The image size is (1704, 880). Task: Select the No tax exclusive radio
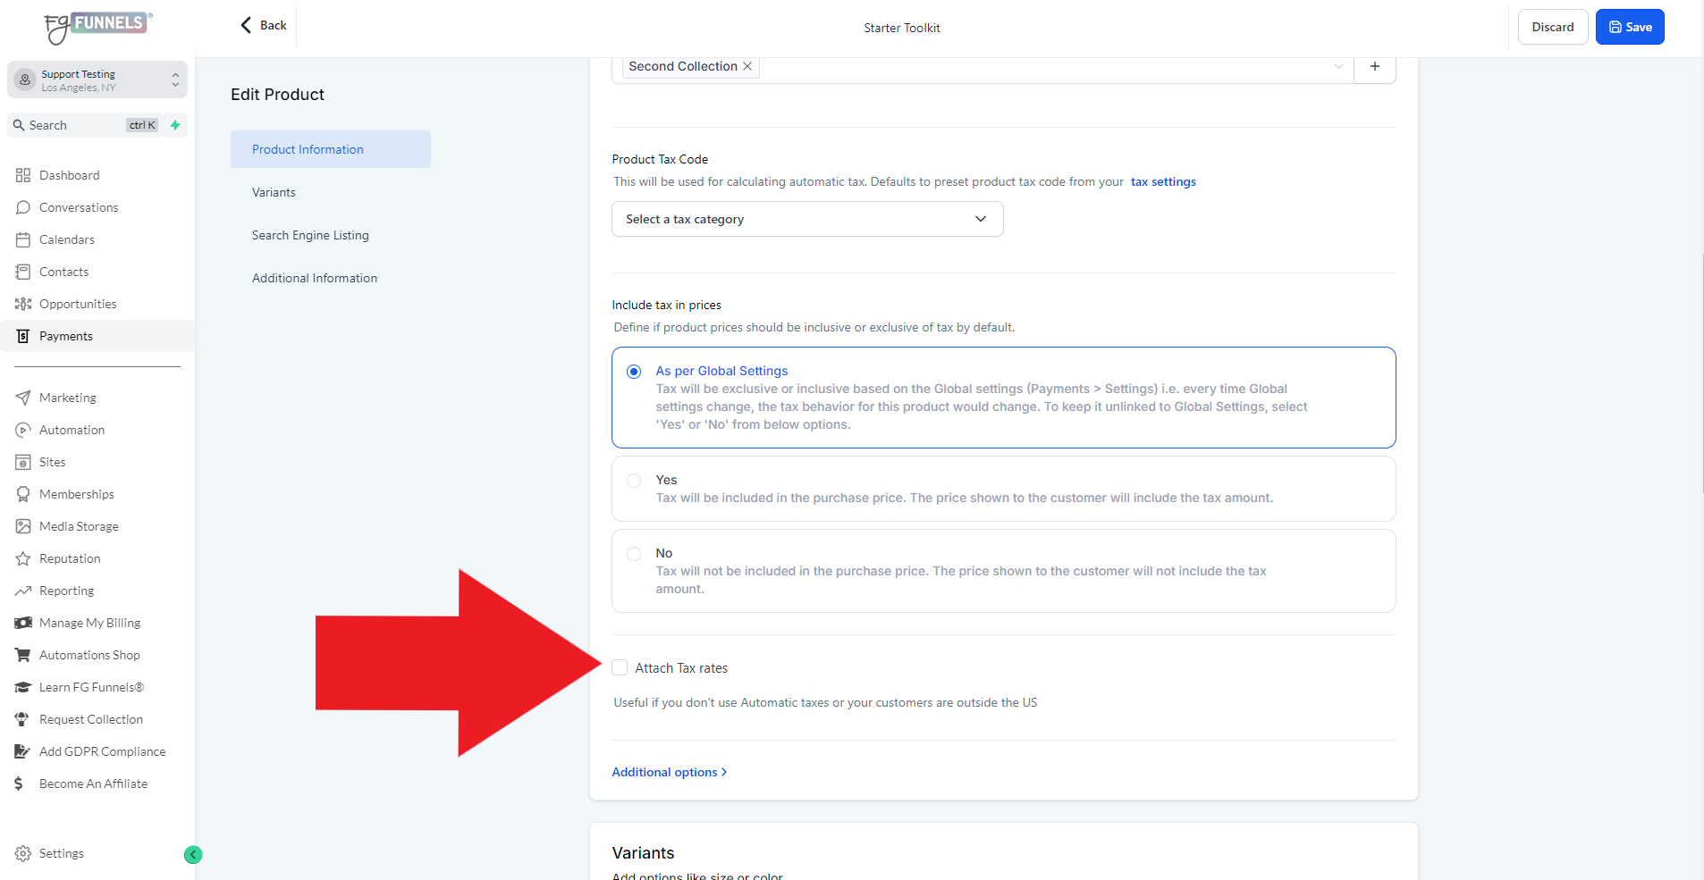[x=634, y=554]
